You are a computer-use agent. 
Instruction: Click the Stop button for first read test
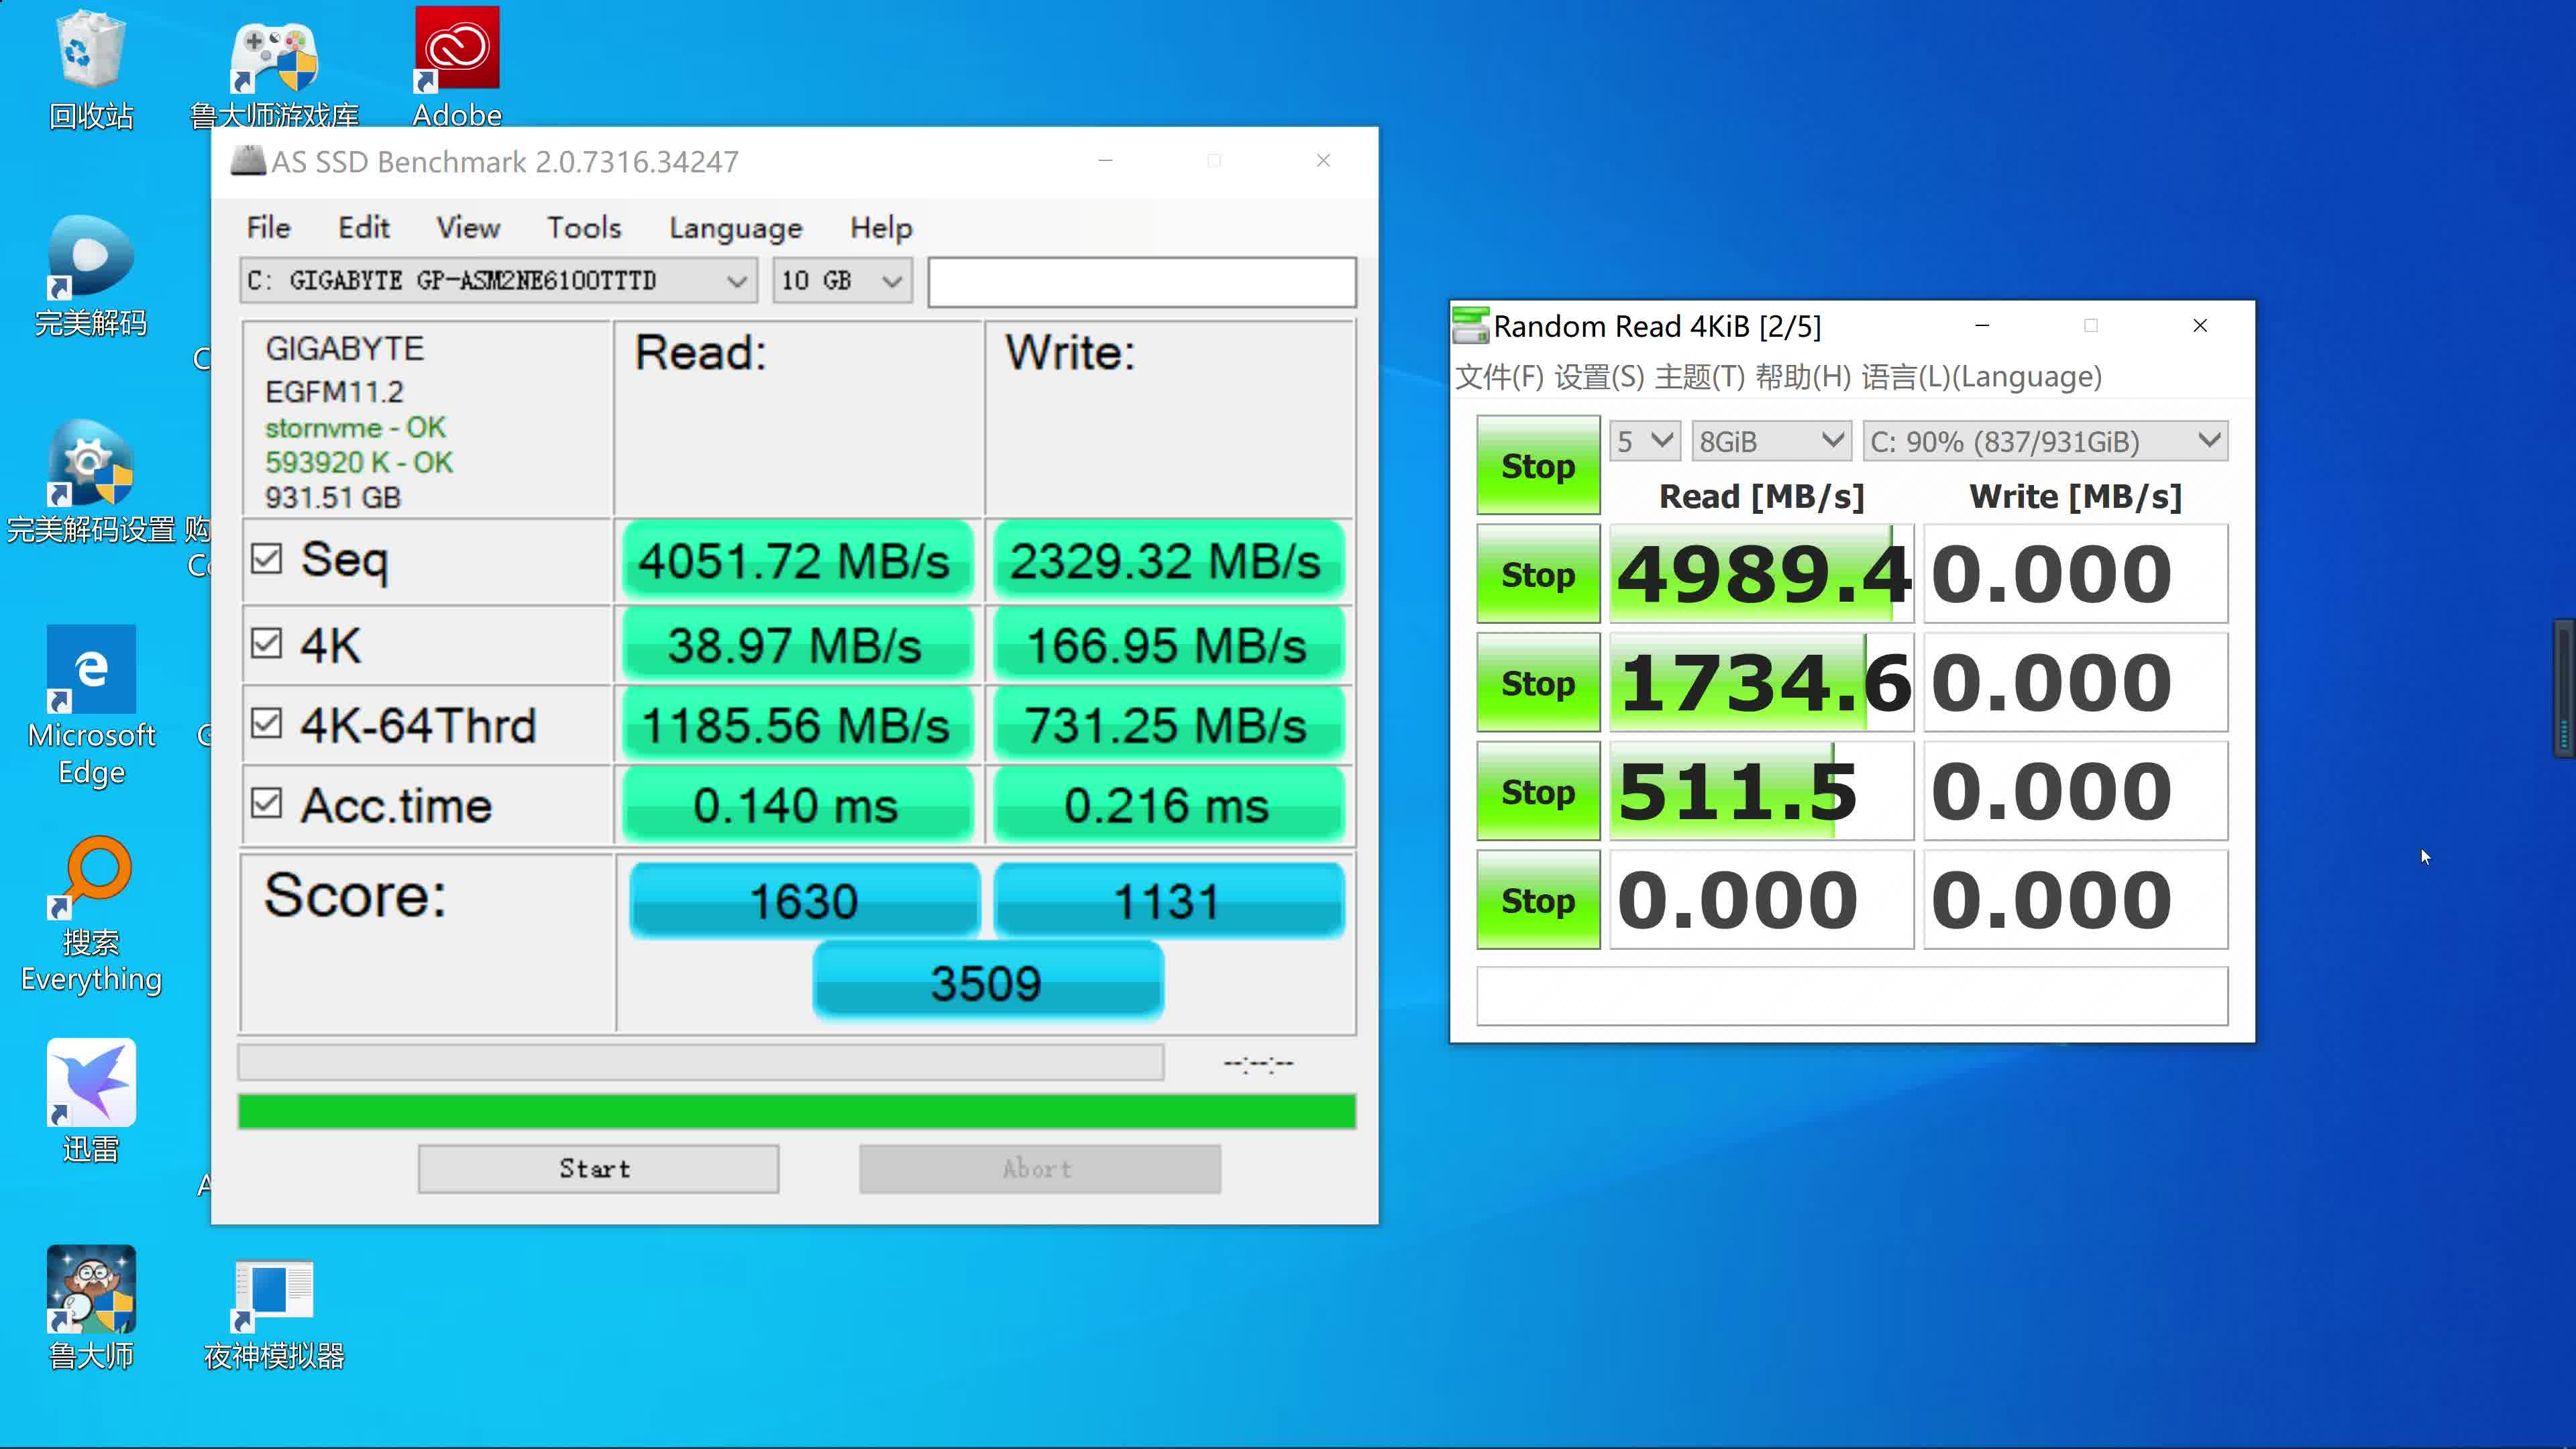coord(1538,575)
